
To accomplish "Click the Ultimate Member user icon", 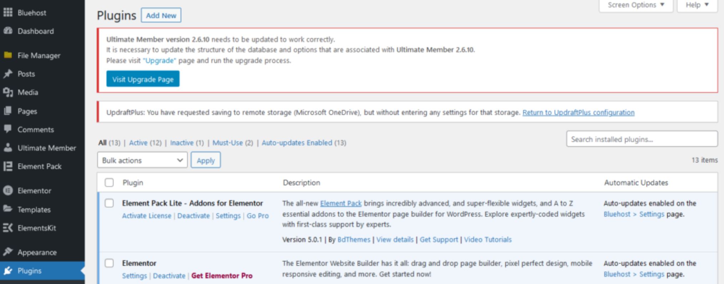I will [x=8, y=148].
